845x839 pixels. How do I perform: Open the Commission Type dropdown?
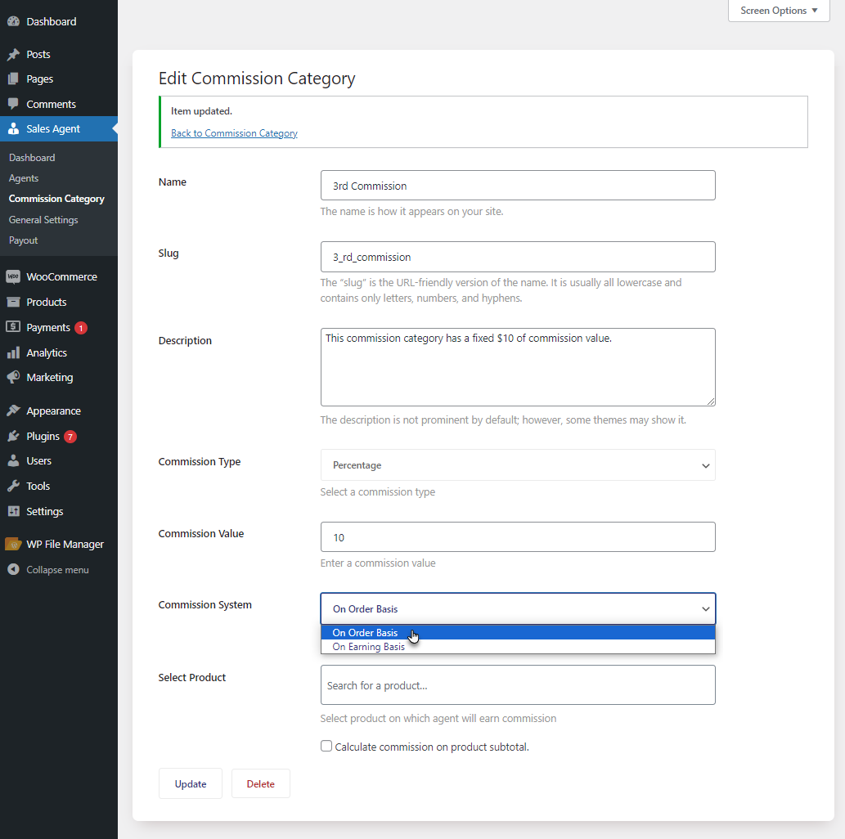(x=518, y=465)
